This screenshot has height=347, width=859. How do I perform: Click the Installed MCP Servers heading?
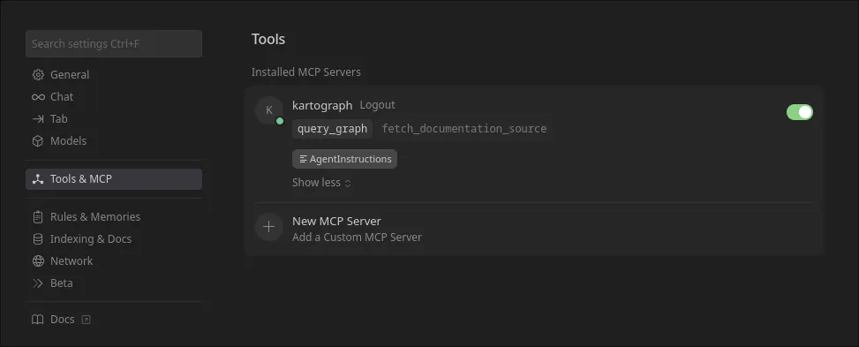point(305,72)
